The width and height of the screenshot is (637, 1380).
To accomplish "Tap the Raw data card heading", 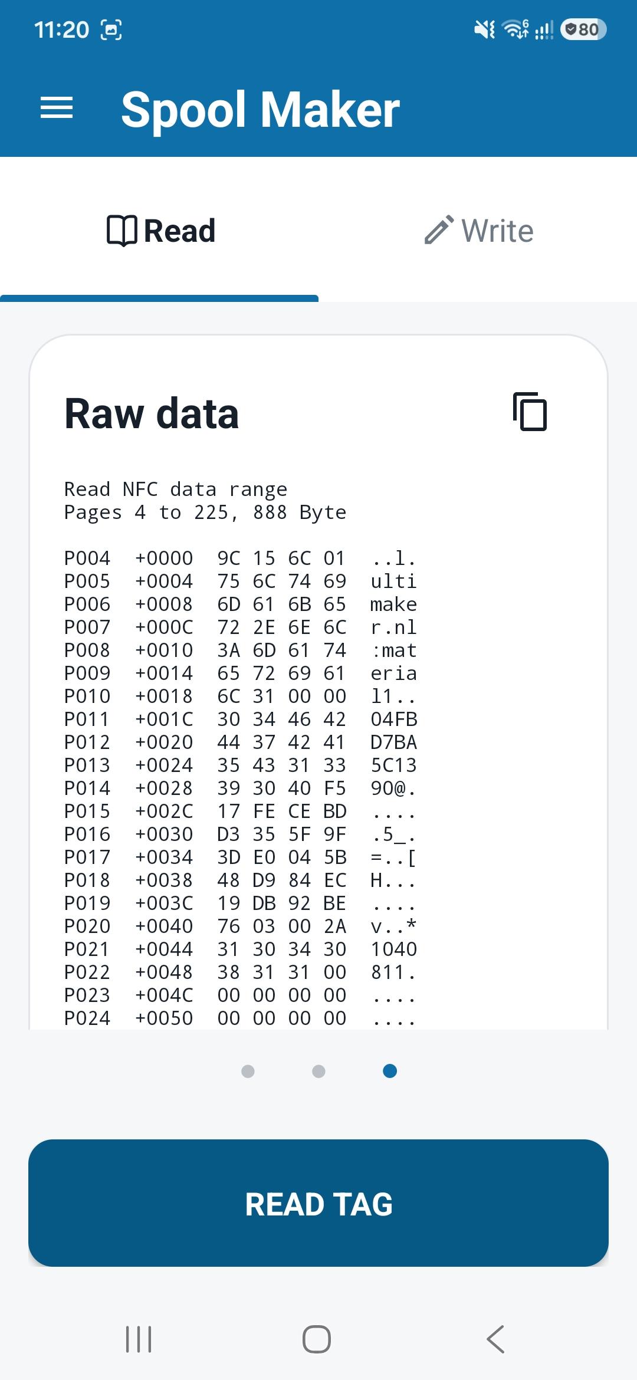I will (152, 413).
